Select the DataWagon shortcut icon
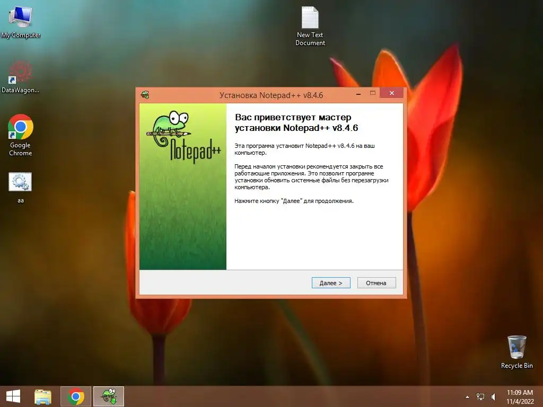This screenshot has height=407, width=543. coord(21,77)
